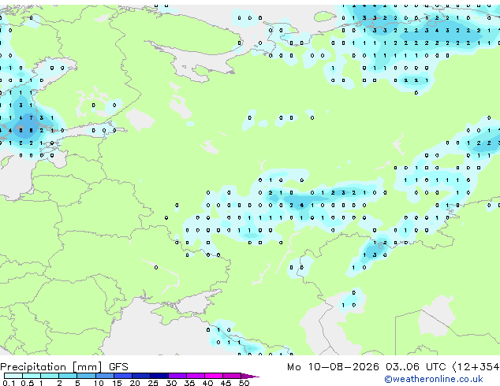Screen dimensions: 500x386
Task: Pick the legend swatch between 10 and 15
Action: coord(105,376)
